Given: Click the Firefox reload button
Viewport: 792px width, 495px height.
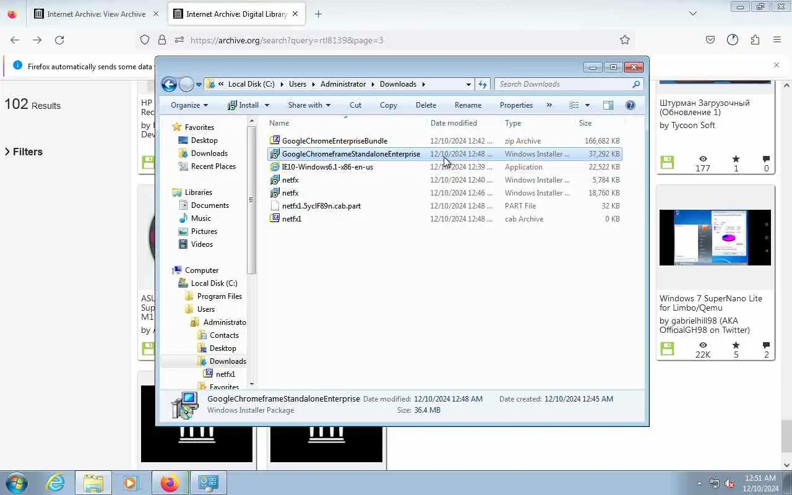Looking at the screenshot, I should 59,40.
